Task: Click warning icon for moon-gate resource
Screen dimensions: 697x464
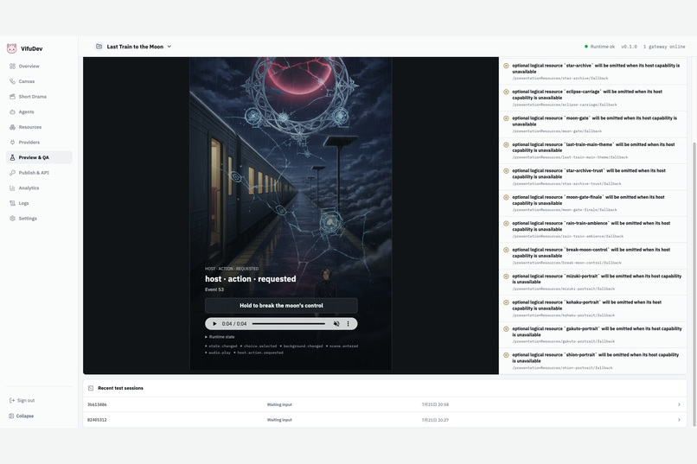Action: click(506, 118)
